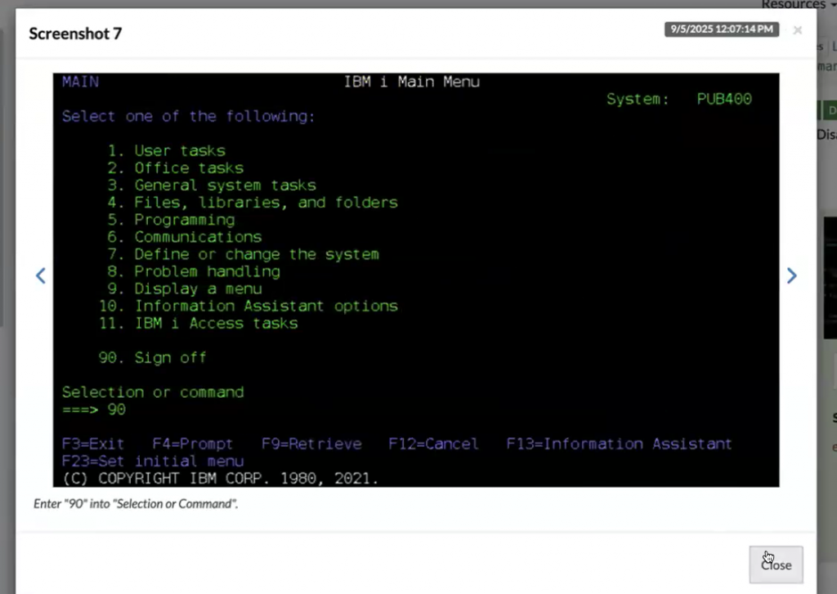Click the caption text about entering 90
Image resolution: width=837 pixels, height=594 pixels.
(x=136, y=504)
